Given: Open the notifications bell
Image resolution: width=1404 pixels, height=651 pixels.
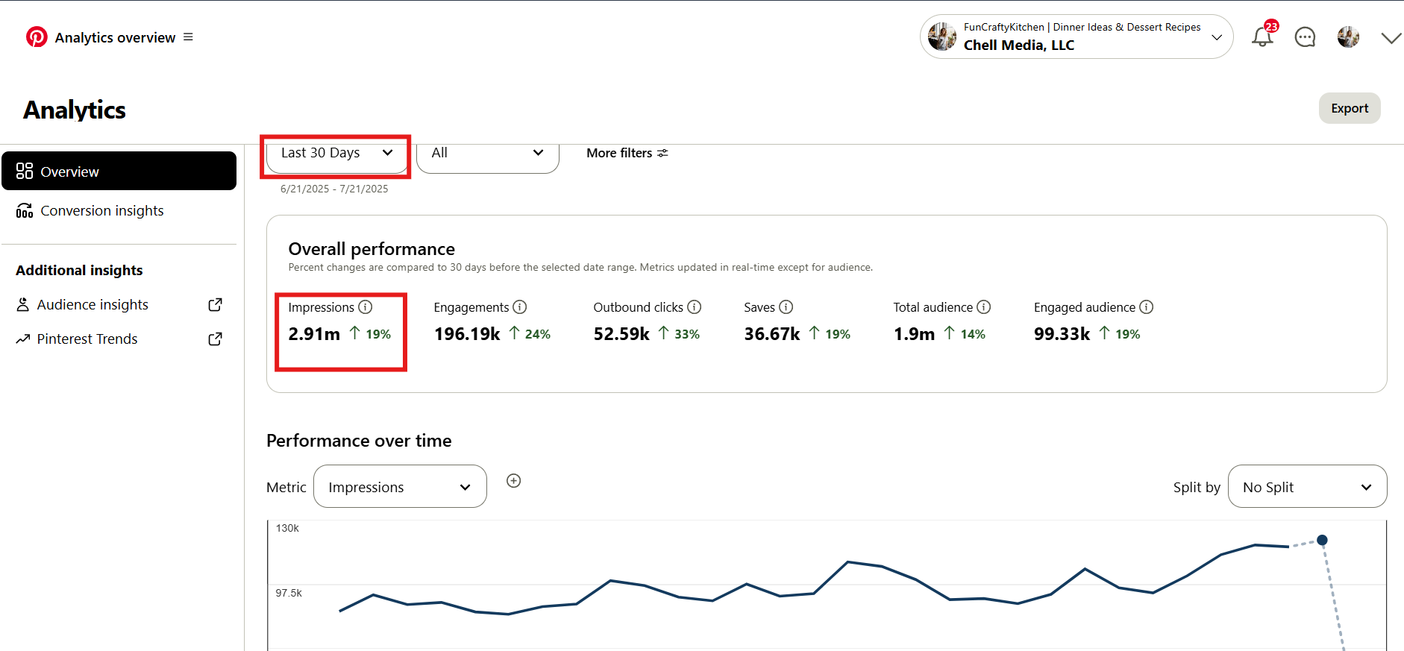Looking at the screenshot, I should 1262,37.
